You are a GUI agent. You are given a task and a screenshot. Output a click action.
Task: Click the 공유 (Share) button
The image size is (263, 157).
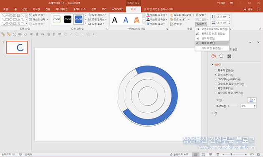pyautogui.click(x=248, y=9)
